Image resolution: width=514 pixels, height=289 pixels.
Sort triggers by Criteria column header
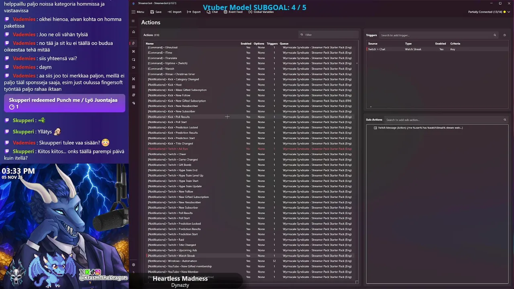(455, 43)
